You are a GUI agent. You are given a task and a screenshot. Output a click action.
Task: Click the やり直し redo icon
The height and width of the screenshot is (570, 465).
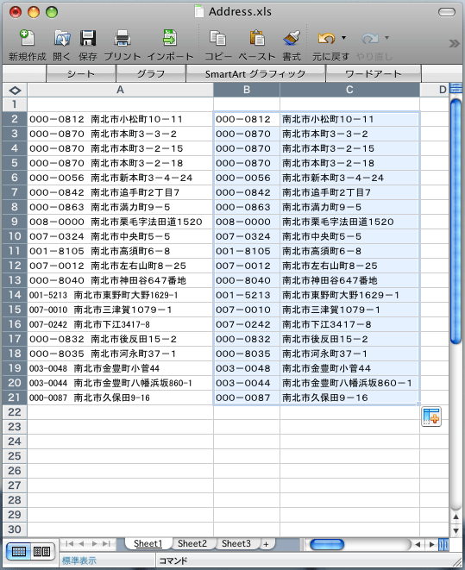[x=370, y=38]
